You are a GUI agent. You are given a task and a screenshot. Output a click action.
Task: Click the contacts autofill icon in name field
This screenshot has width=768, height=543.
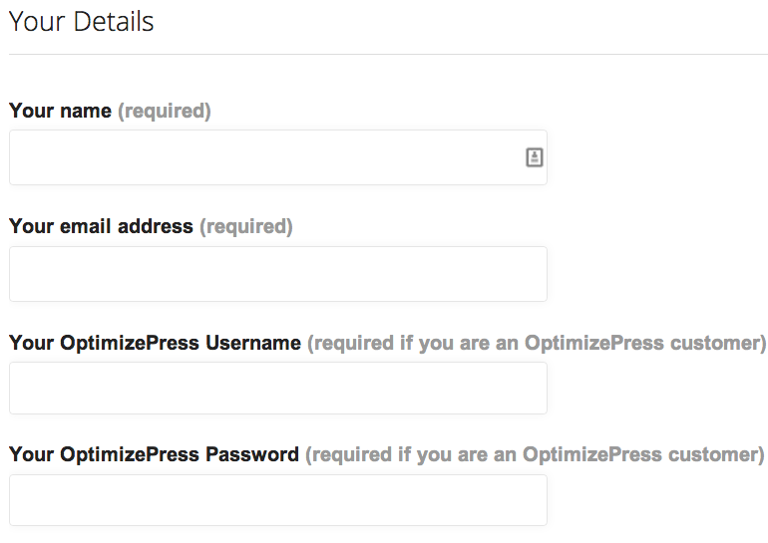[x=534, y=157]
